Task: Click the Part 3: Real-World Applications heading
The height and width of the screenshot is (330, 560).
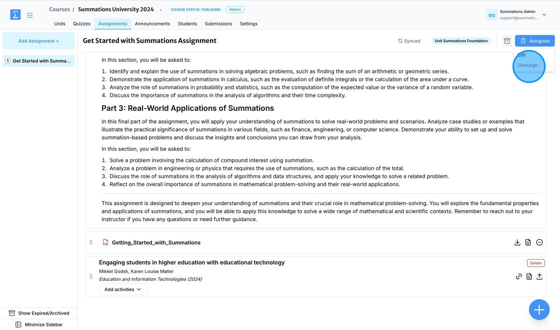Action: (187, 108)
